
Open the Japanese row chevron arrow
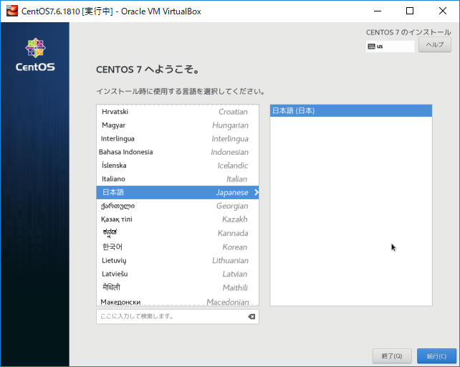[256, 192]
